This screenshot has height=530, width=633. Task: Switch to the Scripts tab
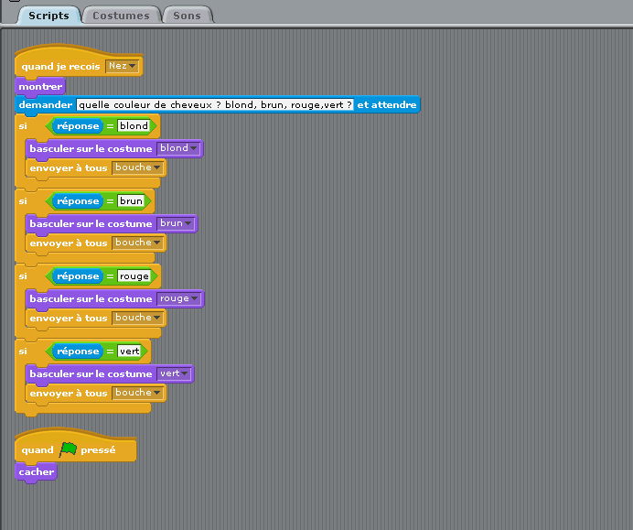click(48, 16)
